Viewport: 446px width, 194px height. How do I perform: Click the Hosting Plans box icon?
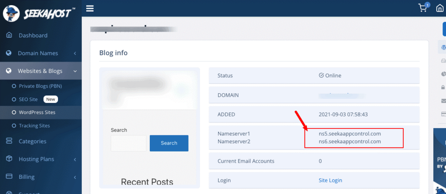[x=9, y=159]
